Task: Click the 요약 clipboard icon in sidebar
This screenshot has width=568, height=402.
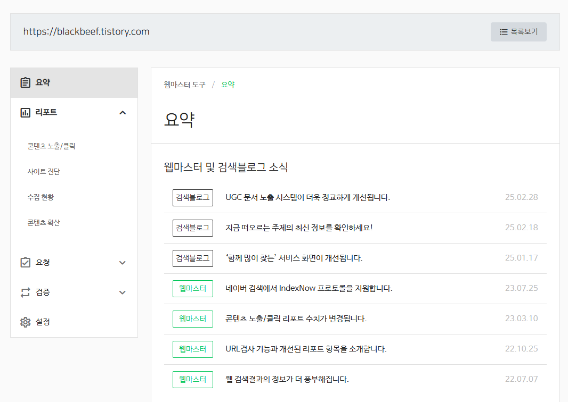Action: click(x=25, y=82)
